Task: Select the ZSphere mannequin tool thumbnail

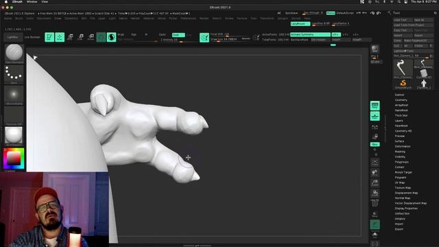Action: 424,84
